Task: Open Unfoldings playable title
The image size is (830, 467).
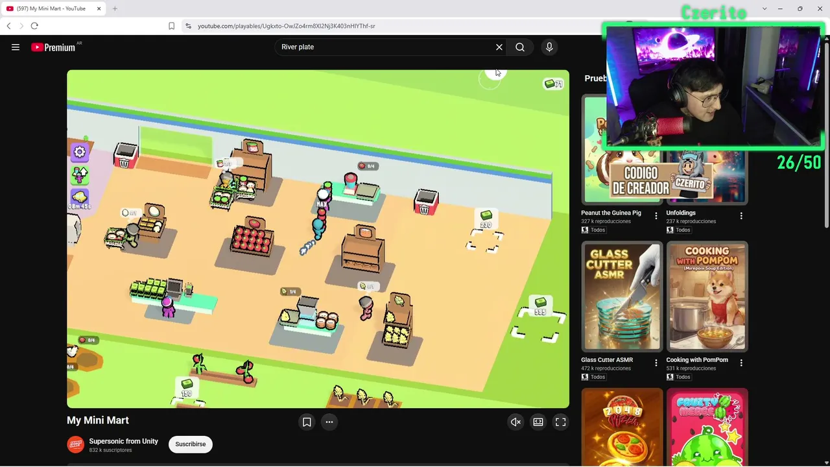Action: (681, 213)
